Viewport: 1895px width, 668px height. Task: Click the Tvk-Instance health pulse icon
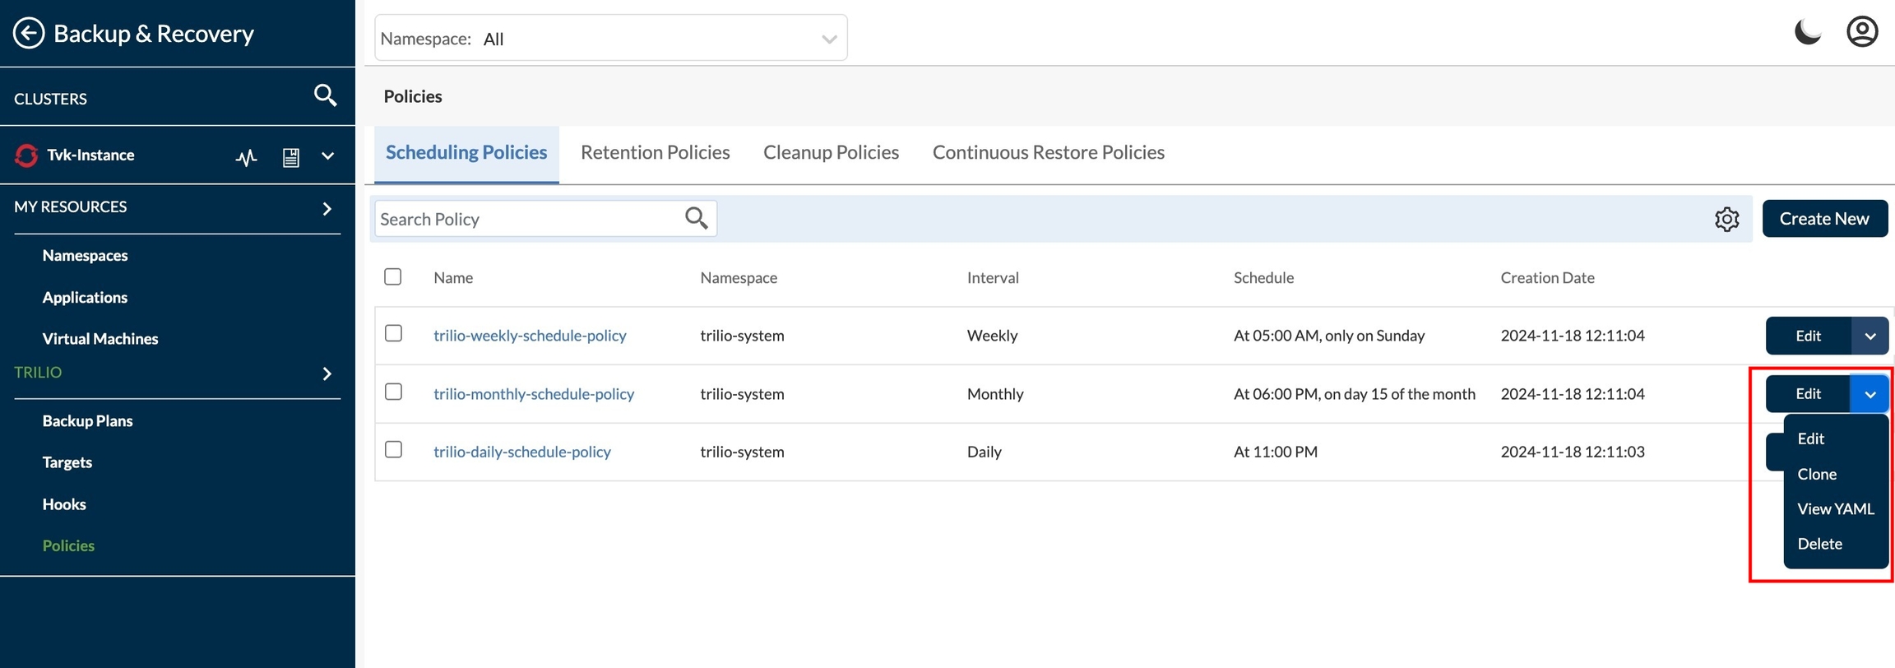[246, 156]
